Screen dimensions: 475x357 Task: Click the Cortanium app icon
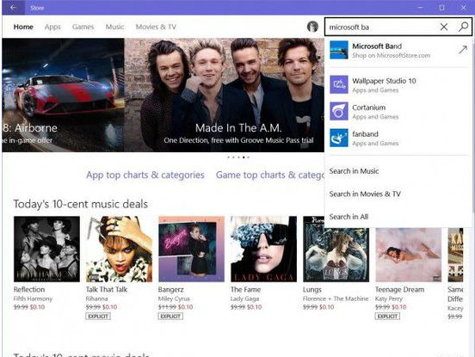point(339,111)
